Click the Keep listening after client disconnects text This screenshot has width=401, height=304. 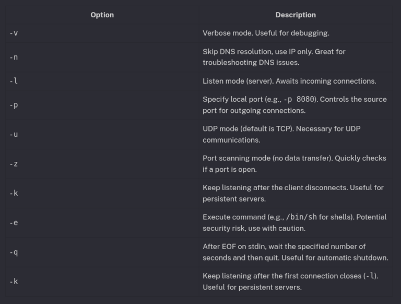click(293, 193)
